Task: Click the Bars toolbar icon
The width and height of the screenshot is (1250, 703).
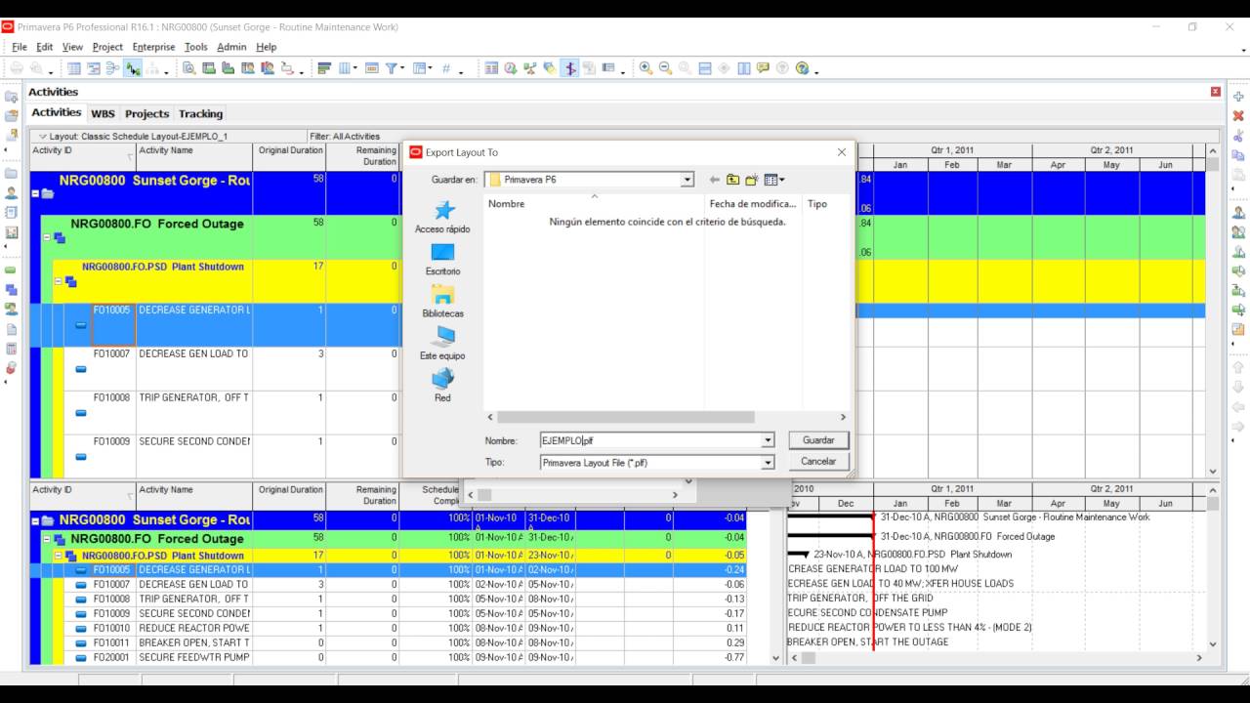Action: pyautogui.click(x=325, y=68)
